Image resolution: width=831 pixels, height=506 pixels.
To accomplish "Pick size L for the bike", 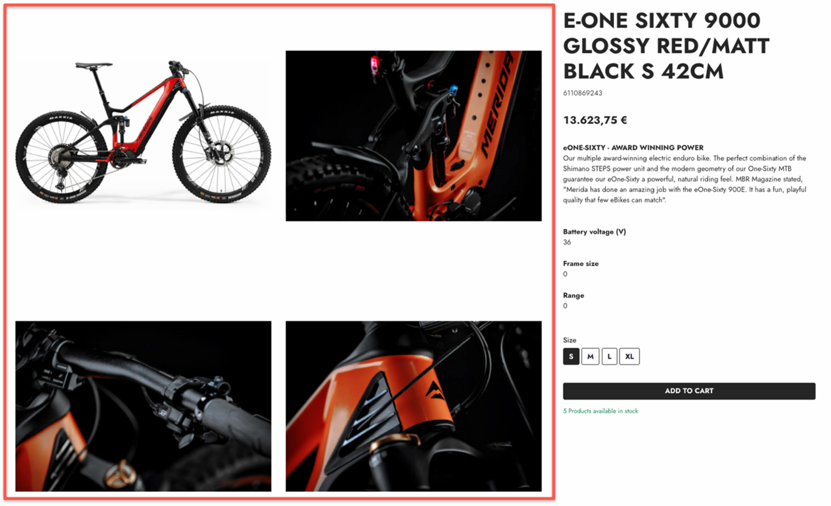I will click(x=609, y=356).
